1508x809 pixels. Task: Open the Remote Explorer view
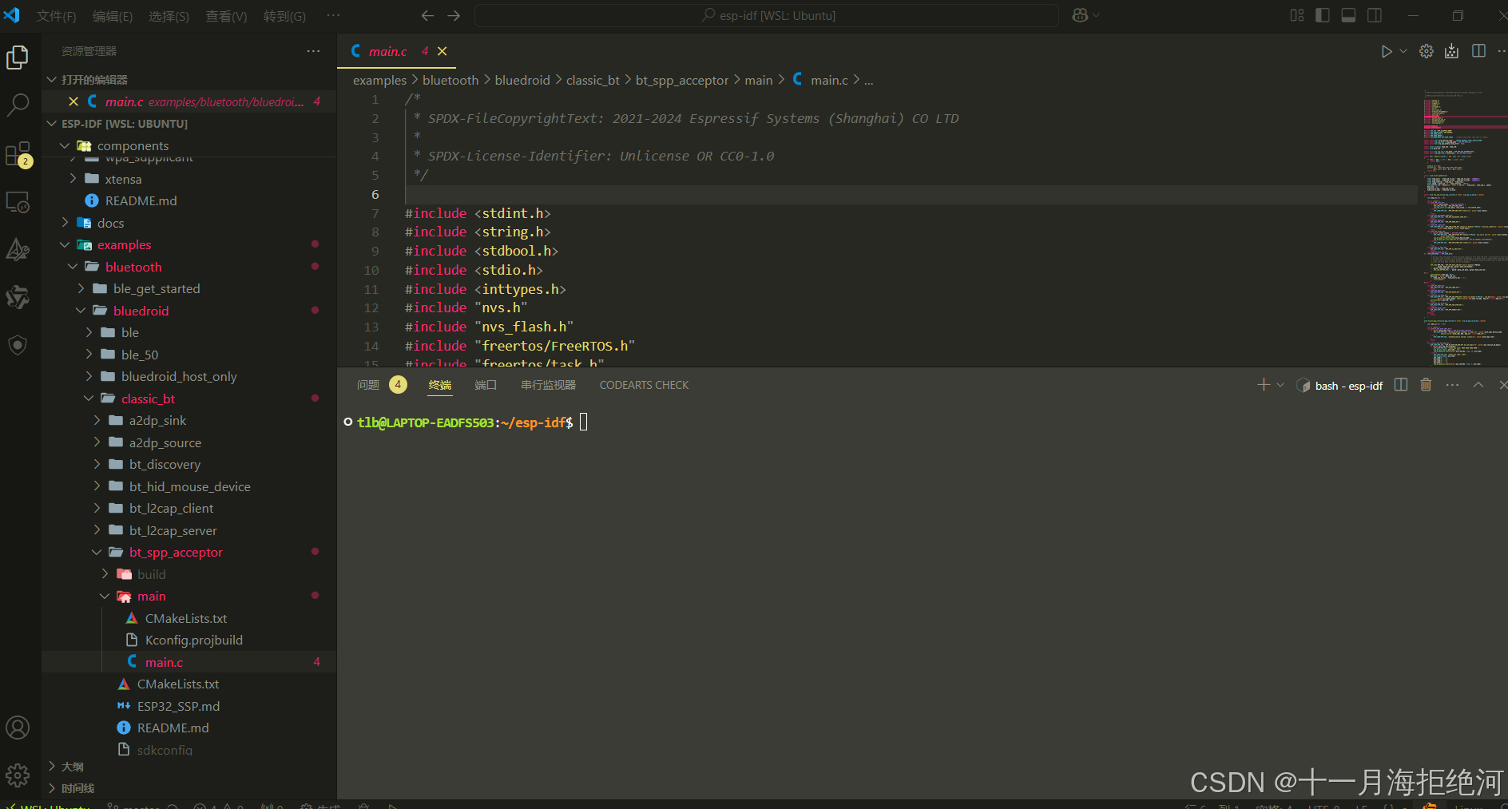(x=18, y=202)
